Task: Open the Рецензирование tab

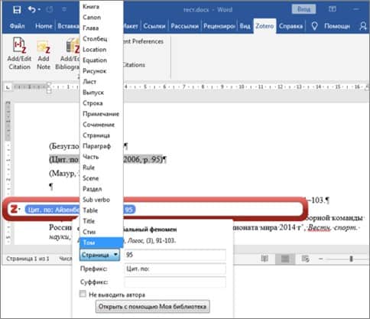Action: pyautogui.click(x=219, y=26)
